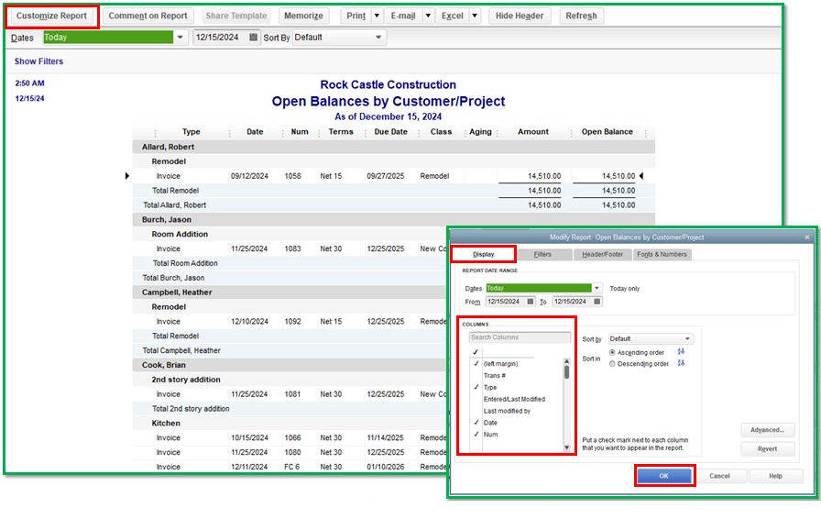Screen dimensions: 821x519
Task: Click the Due Date column header
Action: (x=390, y=132)
